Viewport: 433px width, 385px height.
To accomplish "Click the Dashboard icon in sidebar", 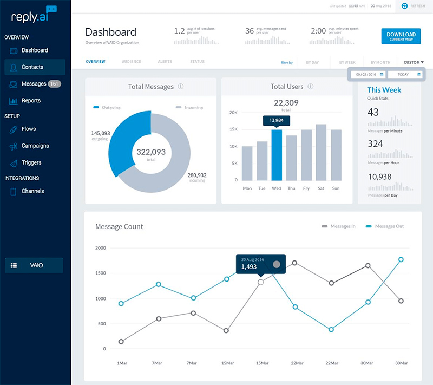I will pos(13,50).
